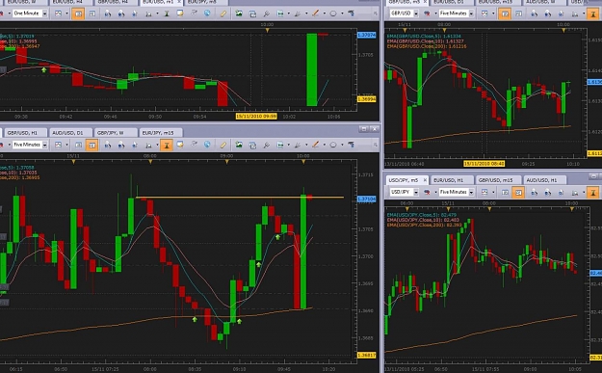Click flag icon beside USD/JPY symbol box
Image resolution: width=602 pixels, height=373 pixels.
pyautogui.click(x=427, y=192)
